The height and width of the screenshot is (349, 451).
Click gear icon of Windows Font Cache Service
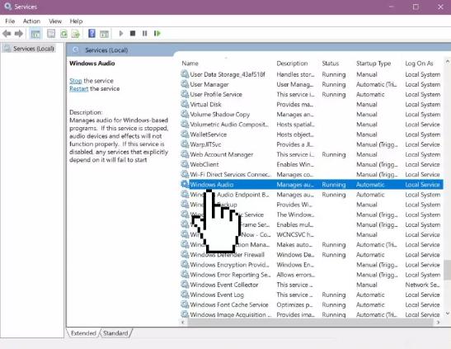[185, 304]
